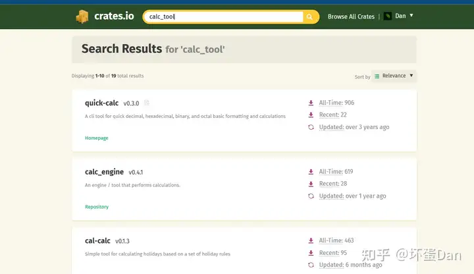Click quick-calc All-Time download icon

[x=311, y=103]
